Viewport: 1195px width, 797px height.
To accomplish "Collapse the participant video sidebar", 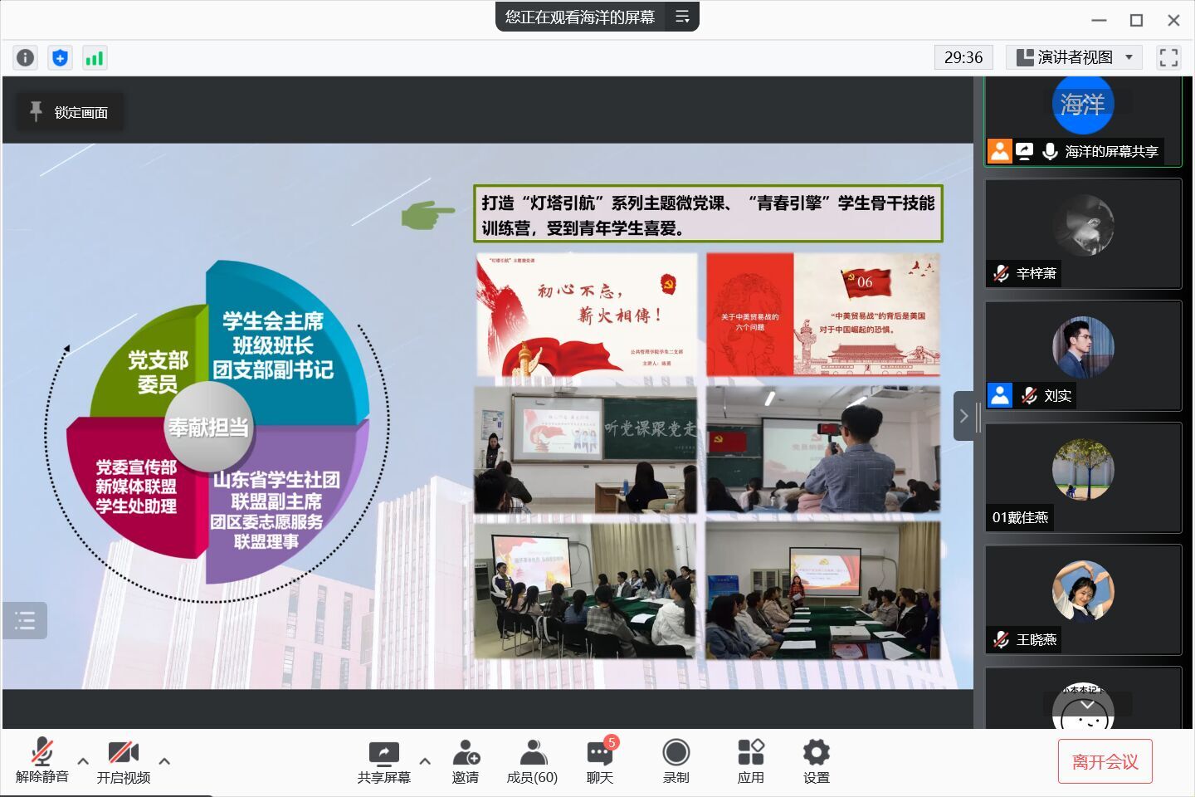I will 963,416.
